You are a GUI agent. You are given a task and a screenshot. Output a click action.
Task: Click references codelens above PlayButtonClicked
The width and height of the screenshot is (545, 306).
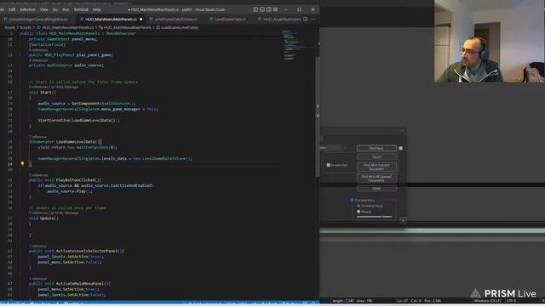pos(38,175)
